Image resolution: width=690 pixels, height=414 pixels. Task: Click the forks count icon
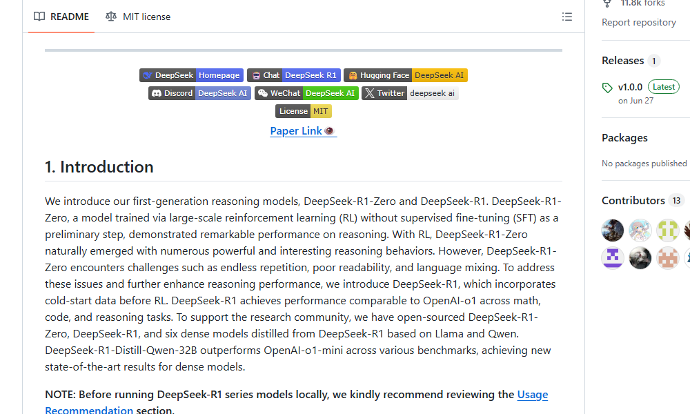[x=607, y=3]
